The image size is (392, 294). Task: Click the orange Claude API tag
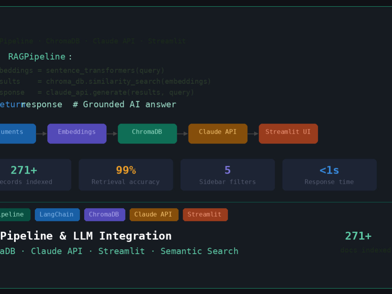click(x=154, y=214)
